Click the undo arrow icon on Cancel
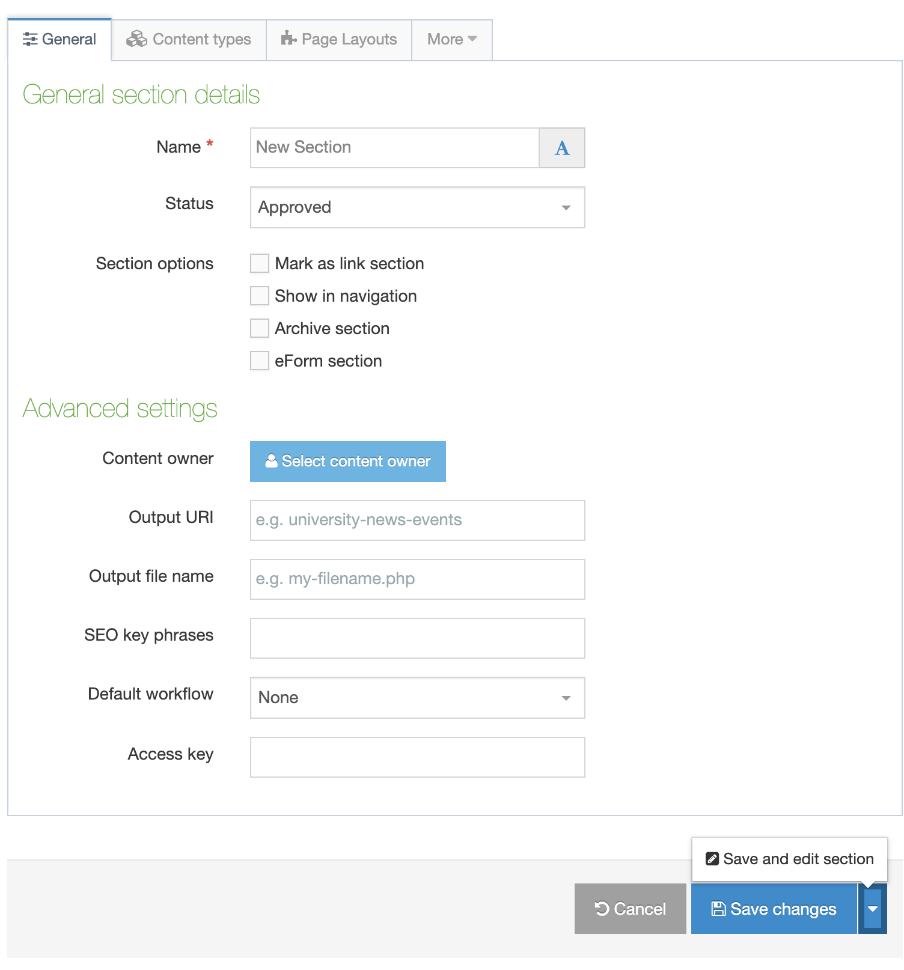 (602, 909)
